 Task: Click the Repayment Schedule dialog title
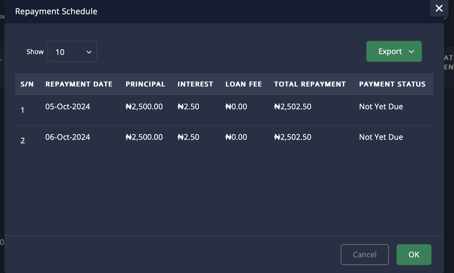click(56, 11)
